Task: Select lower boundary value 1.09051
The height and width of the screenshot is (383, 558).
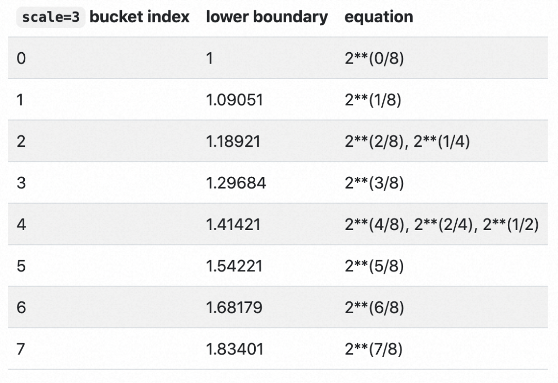Action: (235, 100)
